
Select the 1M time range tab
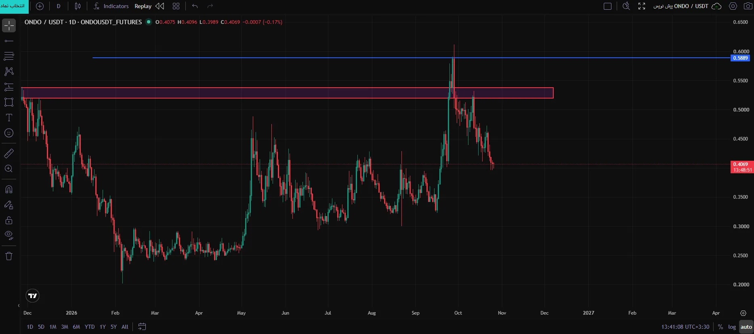pyautogui.click(x=53, y=327)
